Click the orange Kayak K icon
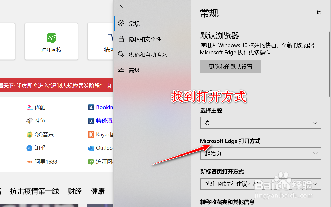The image size is (331, 207). (x=91, y=135)
